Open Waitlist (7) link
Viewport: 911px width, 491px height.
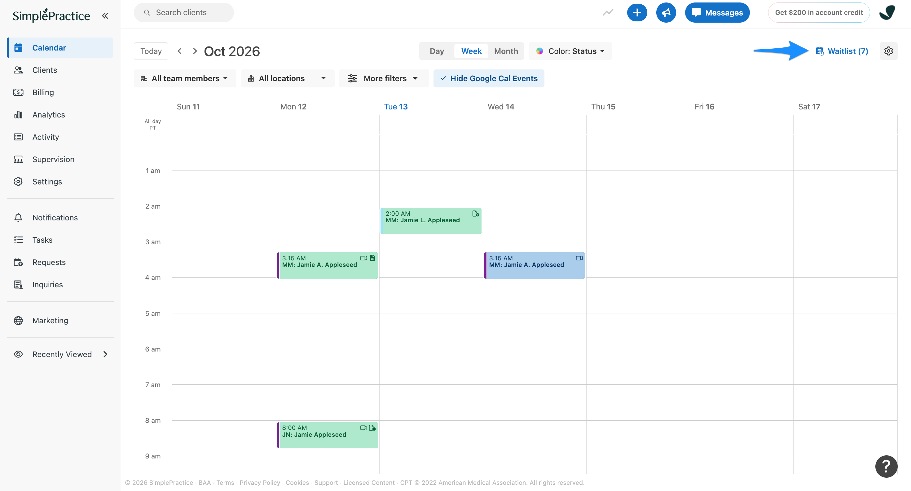coord(842,51)
